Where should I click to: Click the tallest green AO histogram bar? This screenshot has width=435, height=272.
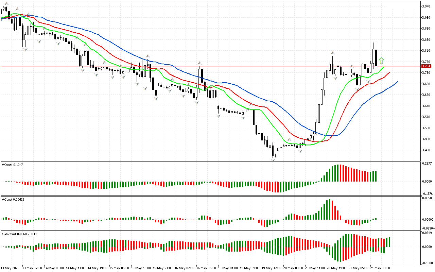pos(338,173)
